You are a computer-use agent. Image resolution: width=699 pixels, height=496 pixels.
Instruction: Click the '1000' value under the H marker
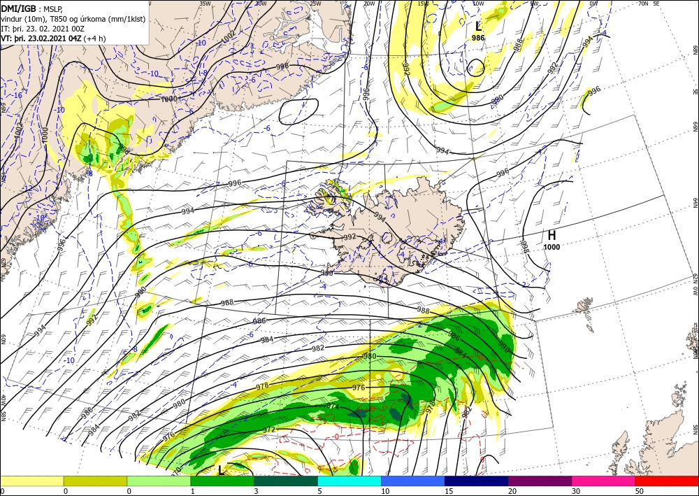(x=552, y=247)
